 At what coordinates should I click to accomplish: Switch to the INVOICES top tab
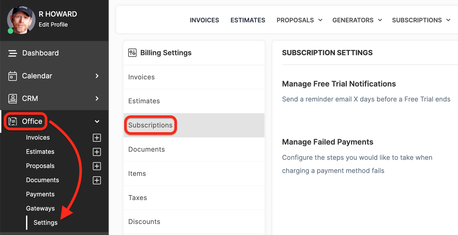[204, 20]
